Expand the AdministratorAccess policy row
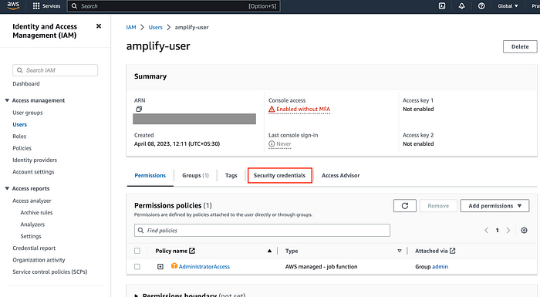Viewport: 540px width, 297px height. click(x=160, y=266)
